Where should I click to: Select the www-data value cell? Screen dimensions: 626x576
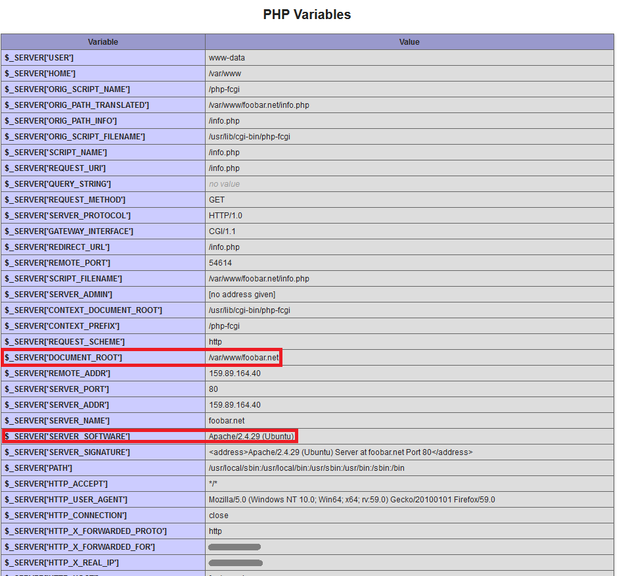coord(227,58)
